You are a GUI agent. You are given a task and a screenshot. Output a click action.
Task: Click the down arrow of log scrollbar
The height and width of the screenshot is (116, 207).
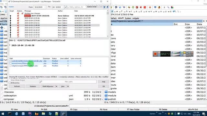pos(108,36)
